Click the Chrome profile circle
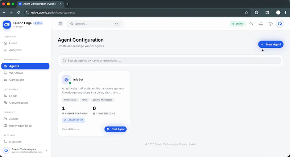Image resolution: width=290 pixels, height=157 pixels. (278, 13)
